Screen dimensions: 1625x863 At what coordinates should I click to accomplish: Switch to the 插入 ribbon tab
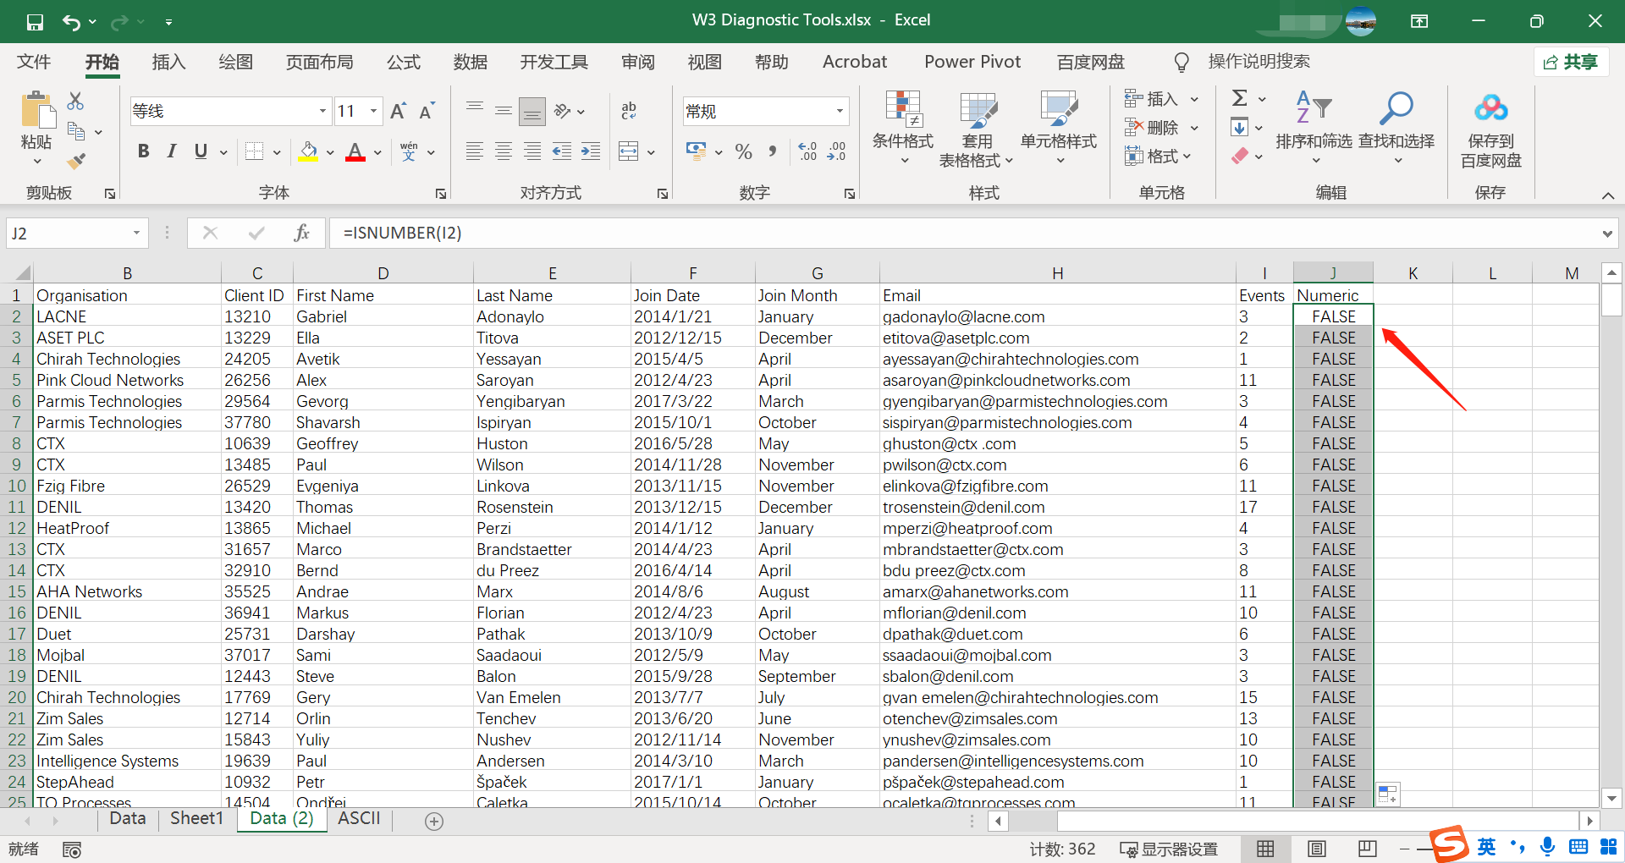(x=168, y=62)
